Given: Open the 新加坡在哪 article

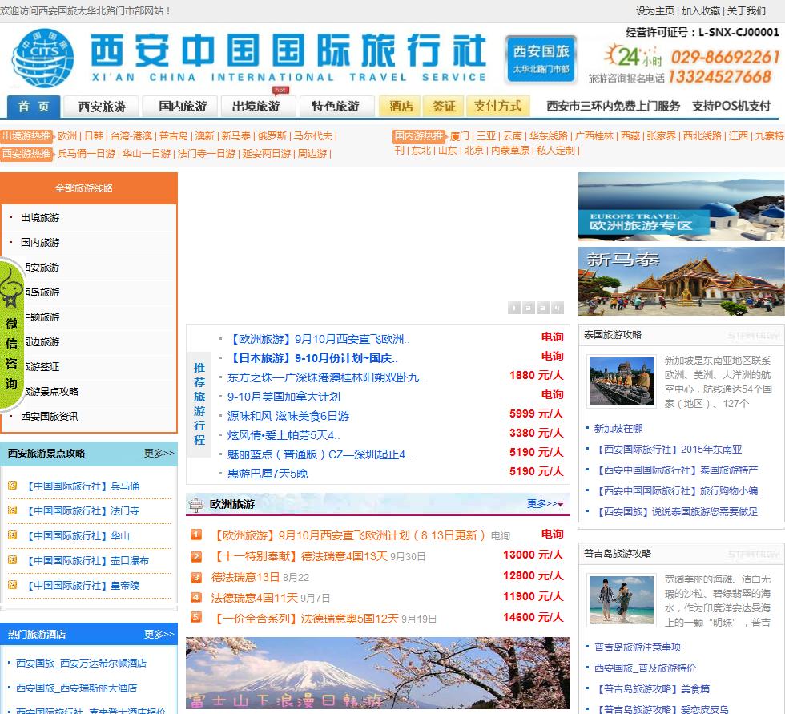Looking at the screenshot, I should 618,429.
